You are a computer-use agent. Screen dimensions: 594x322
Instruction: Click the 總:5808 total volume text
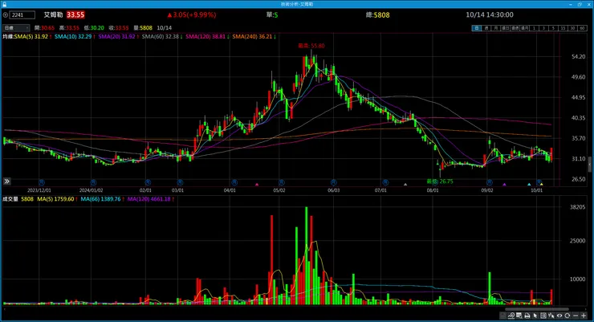point(378,15)
